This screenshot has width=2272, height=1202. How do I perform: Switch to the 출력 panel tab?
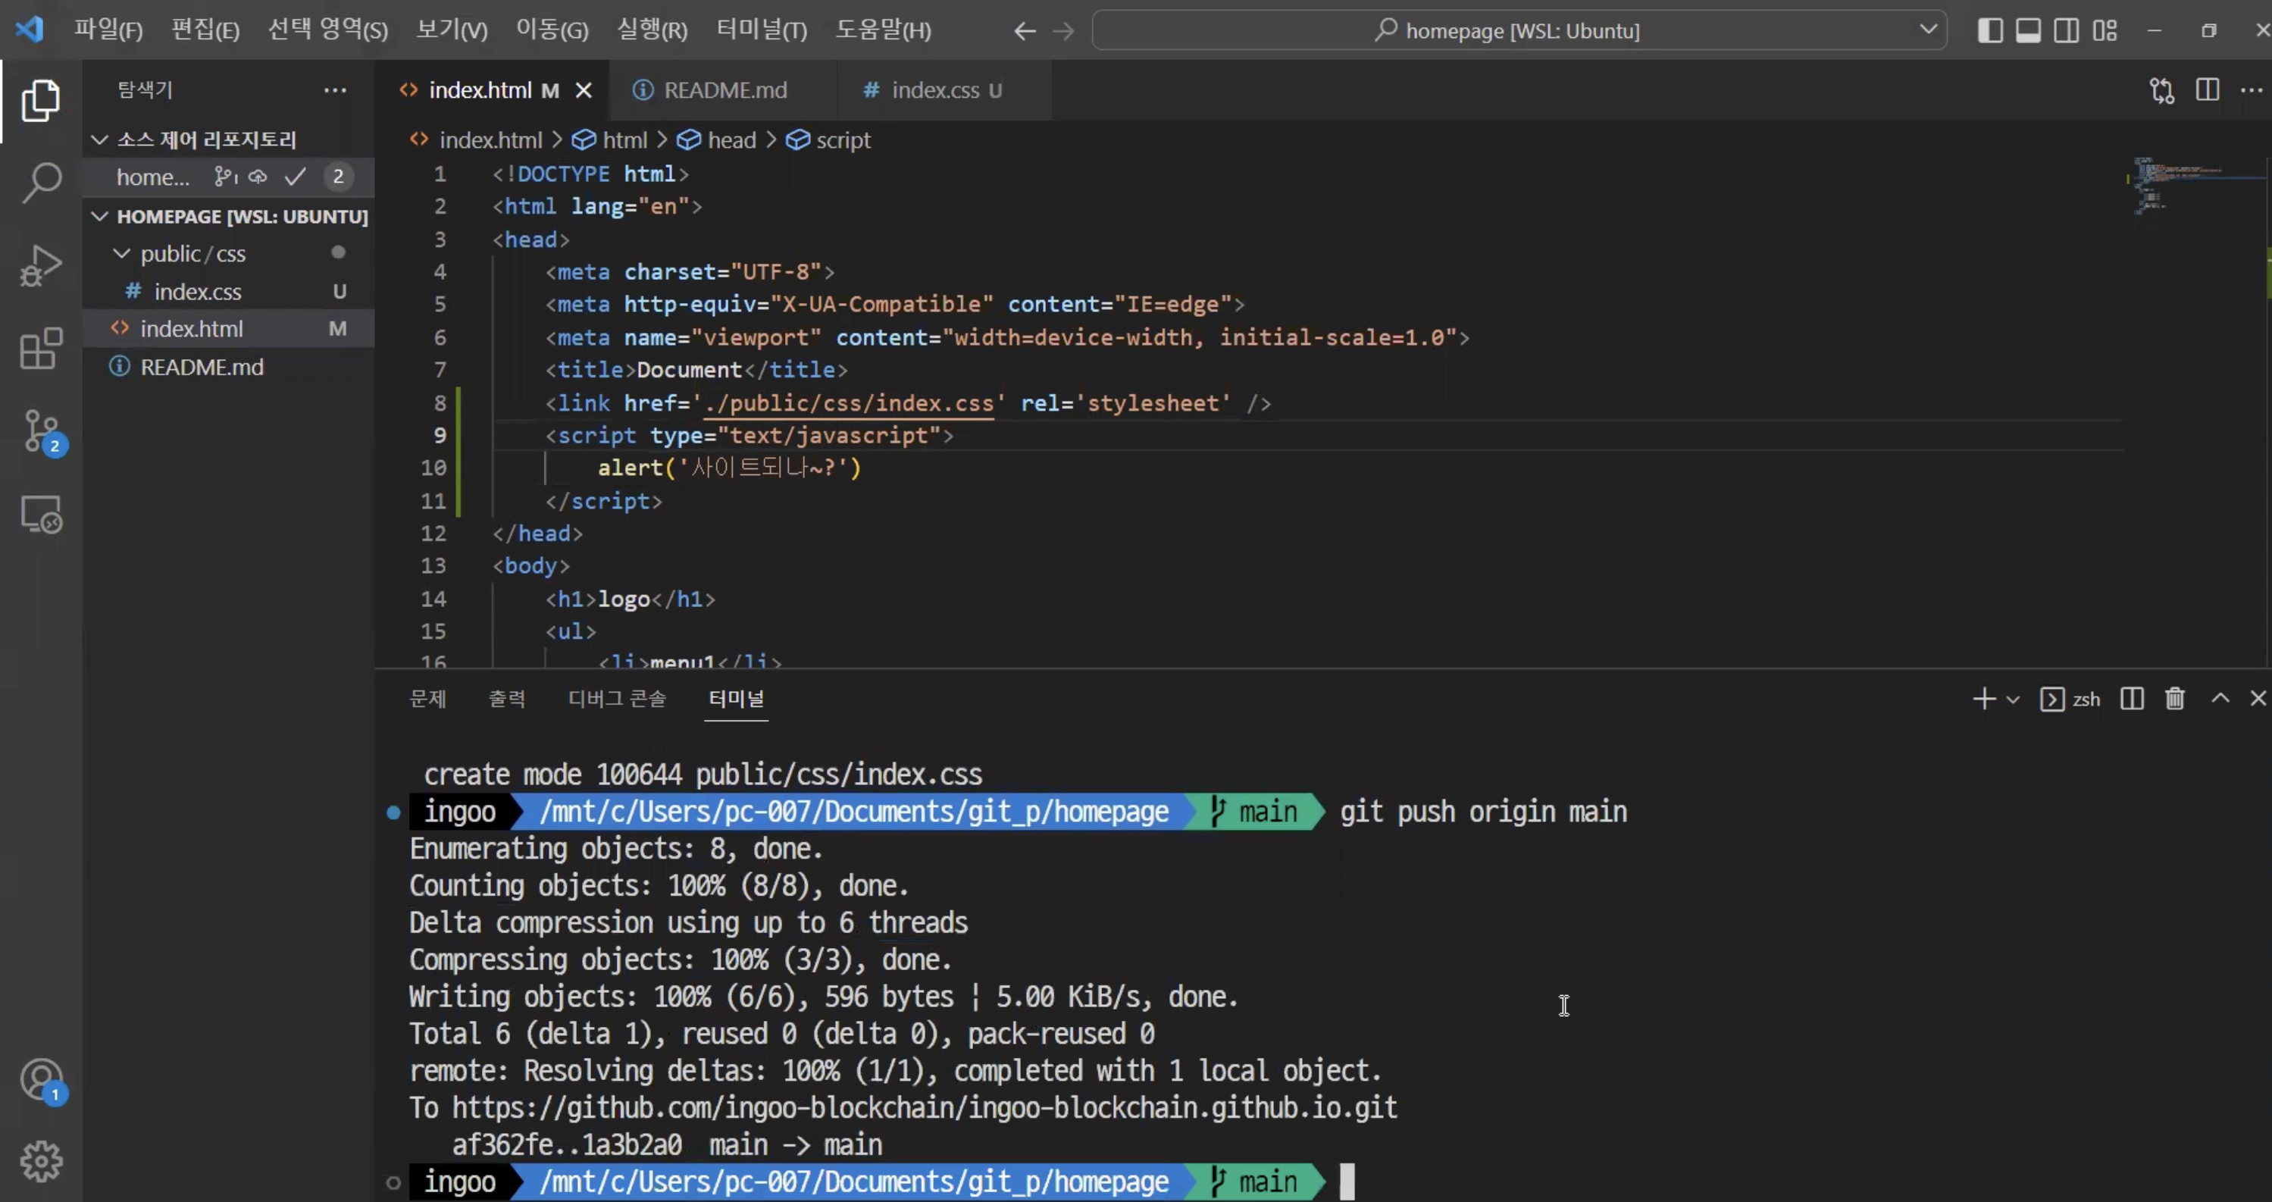click(507, 700)
